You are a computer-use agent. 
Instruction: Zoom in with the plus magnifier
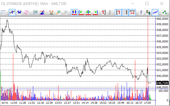click(58, 12)
